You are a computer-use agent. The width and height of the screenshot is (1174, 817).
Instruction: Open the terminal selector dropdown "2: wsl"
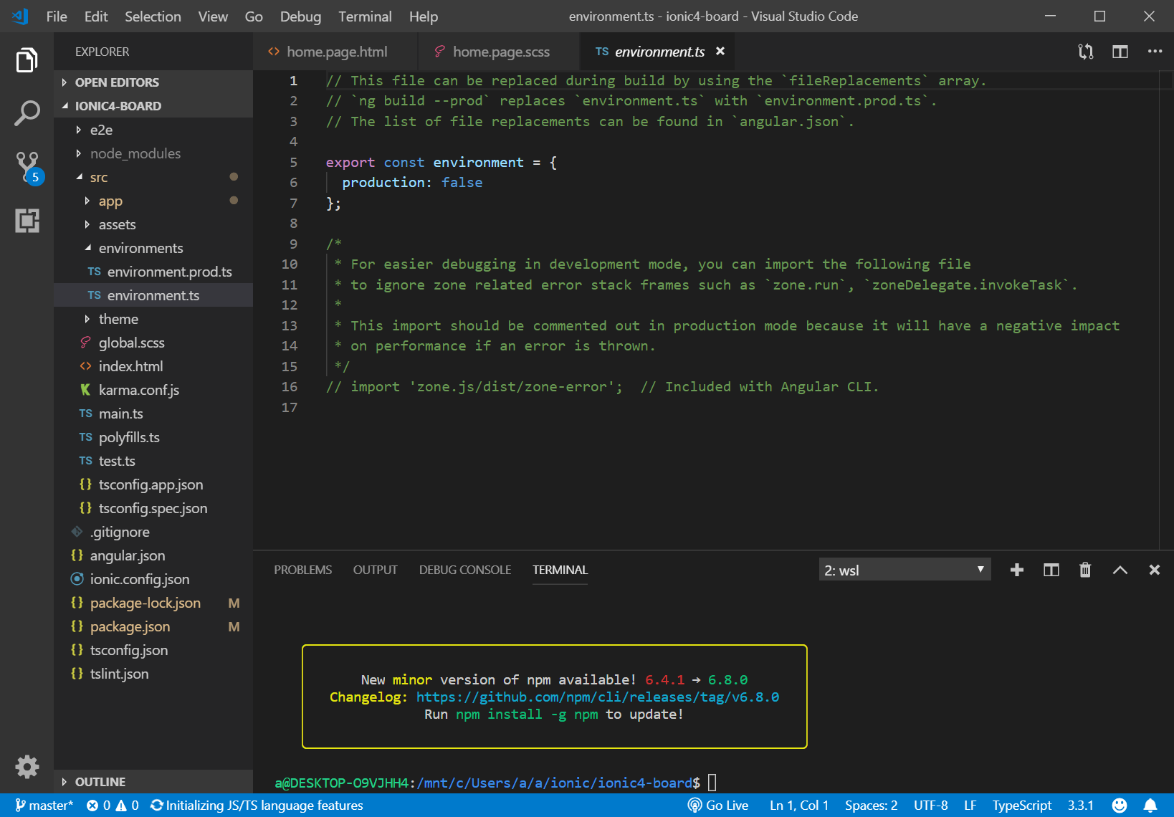[x=904, y=570]
